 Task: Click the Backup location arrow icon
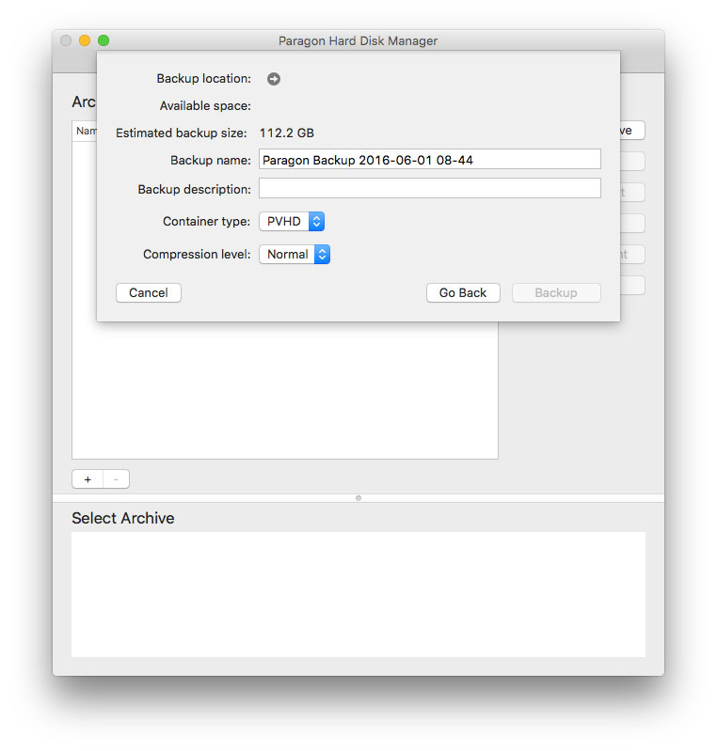pos(274,79)
